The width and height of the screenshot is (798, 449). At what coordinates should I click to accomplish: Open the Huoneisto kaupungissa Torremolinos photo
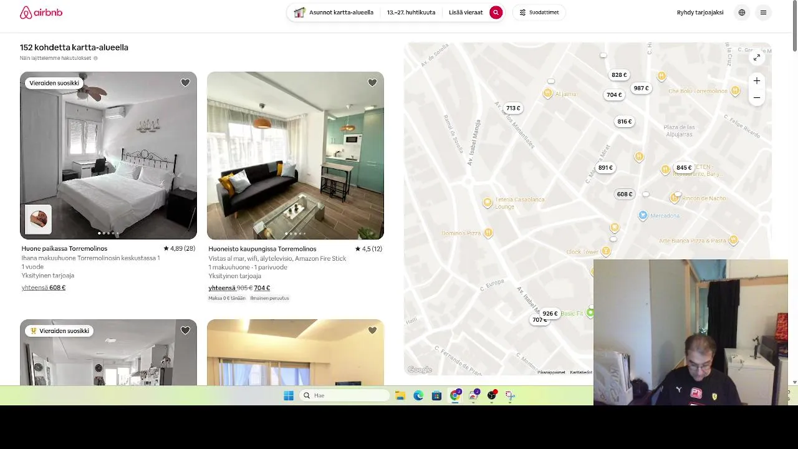point(296,155)
